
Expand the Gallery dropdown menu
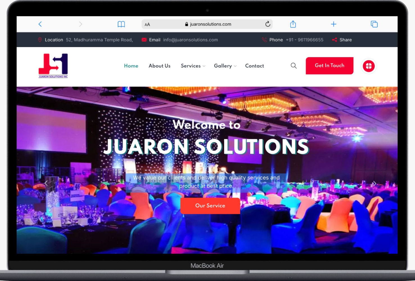pos(225,66)
